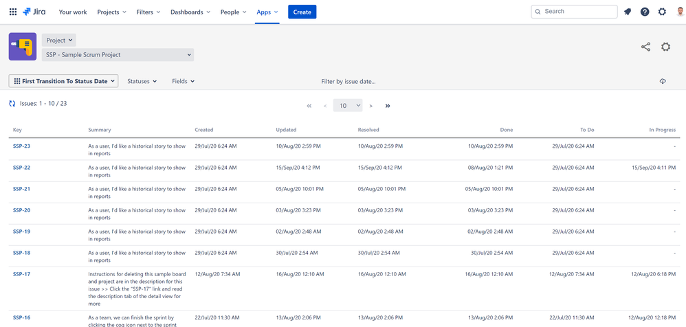The image size is (686, 327).
Task: Open the Projects menu
Action: point(111,12)
